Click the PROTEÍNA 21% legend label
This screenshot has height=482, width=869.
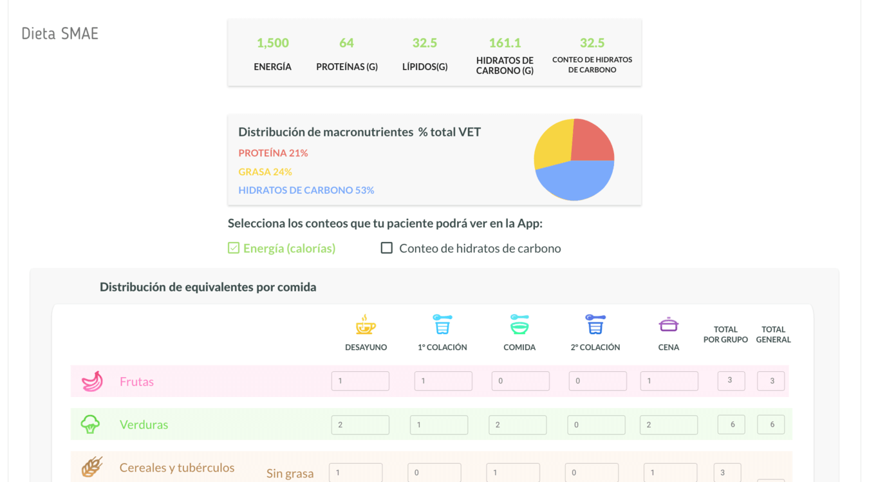pos(273,153)
